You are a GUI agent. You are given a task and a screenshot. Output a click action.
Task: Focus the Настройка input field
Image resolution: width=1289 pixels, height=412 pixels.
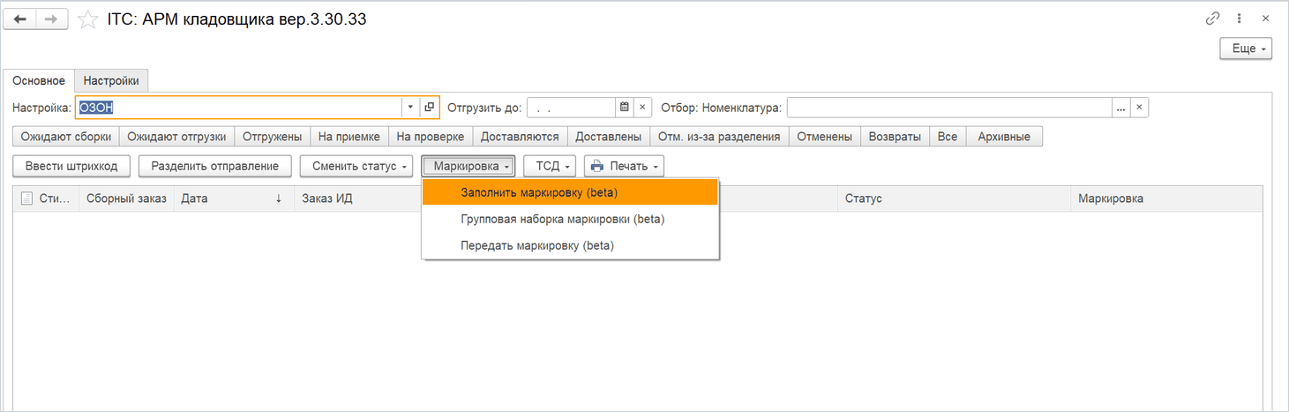pyautogui.click(x=239, y=108)
